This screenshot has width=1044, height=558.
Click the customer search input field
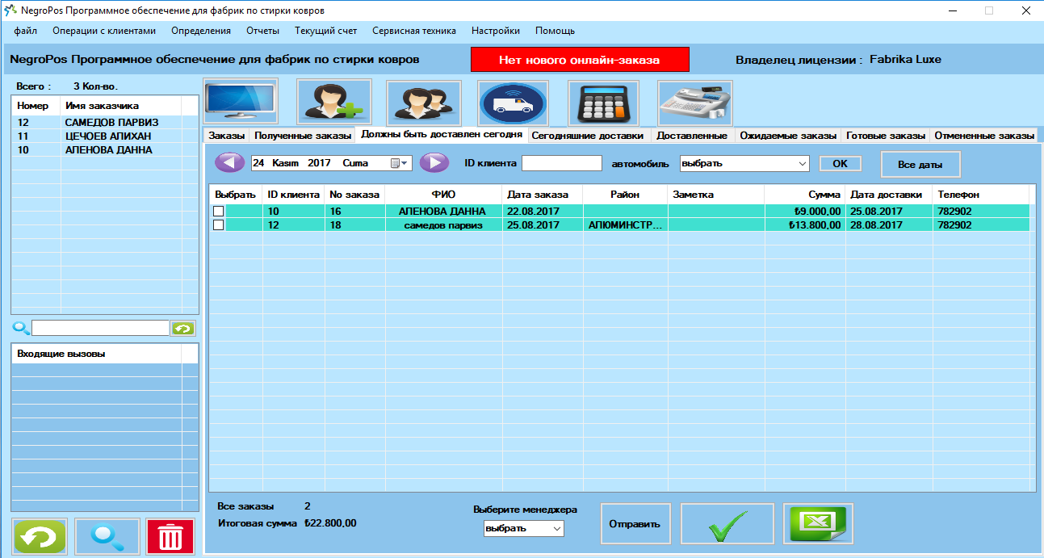(x=100, y=328)
